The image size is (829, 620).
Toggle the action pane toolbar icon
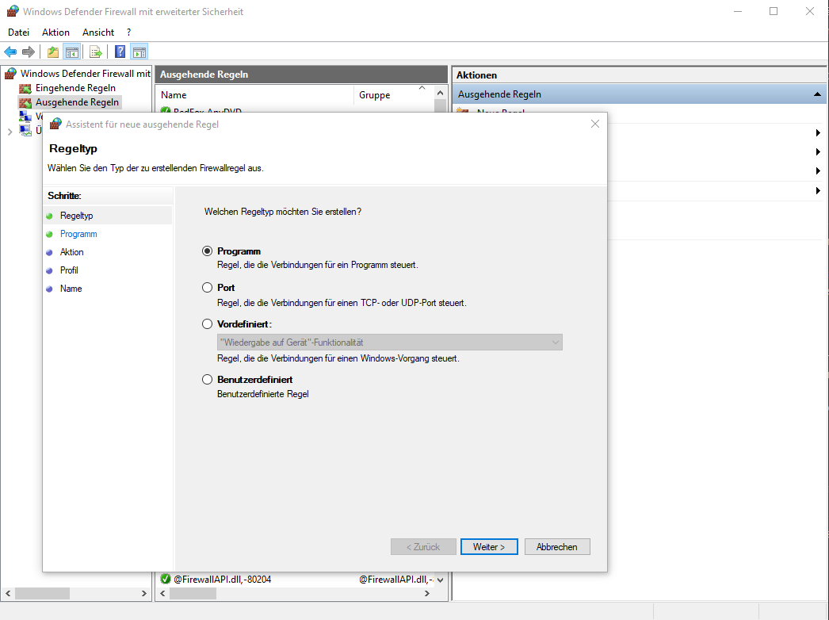tap(139, 52)
